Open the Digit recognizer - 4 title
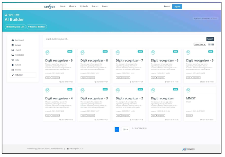This screenshot has width=225, height=157. [x=59, y=99]
